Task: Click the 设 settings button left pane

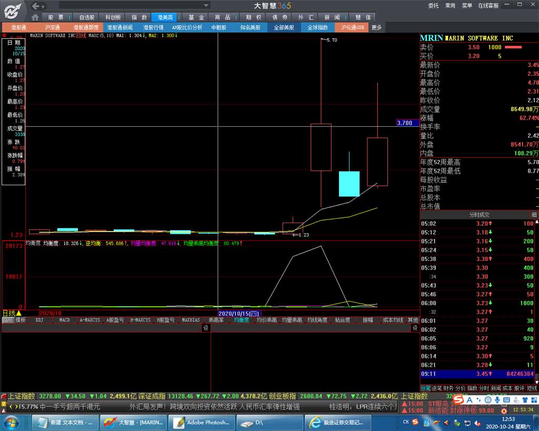Action: [206, 328]
